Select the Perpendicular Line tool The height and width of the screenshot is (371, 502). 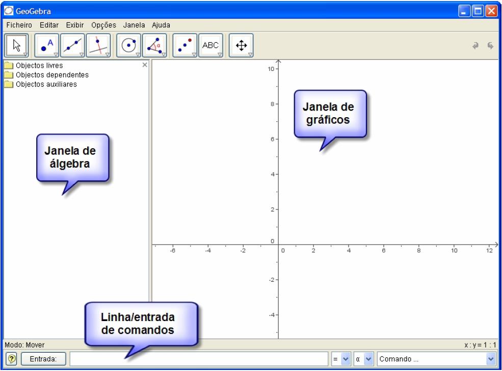98,45
